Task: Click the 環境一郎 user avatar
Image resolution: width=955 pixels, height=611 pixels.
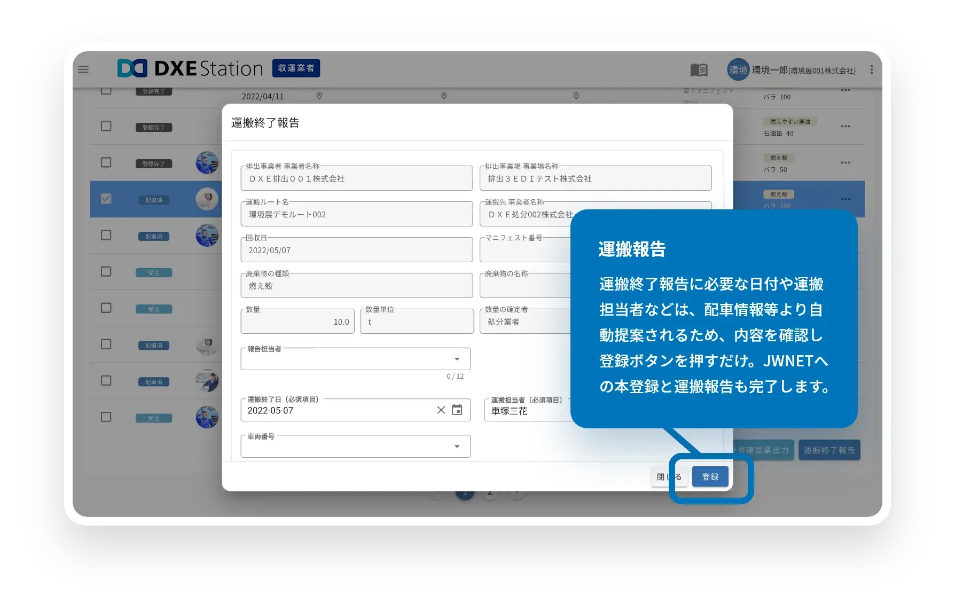Action: click(738, 69)
